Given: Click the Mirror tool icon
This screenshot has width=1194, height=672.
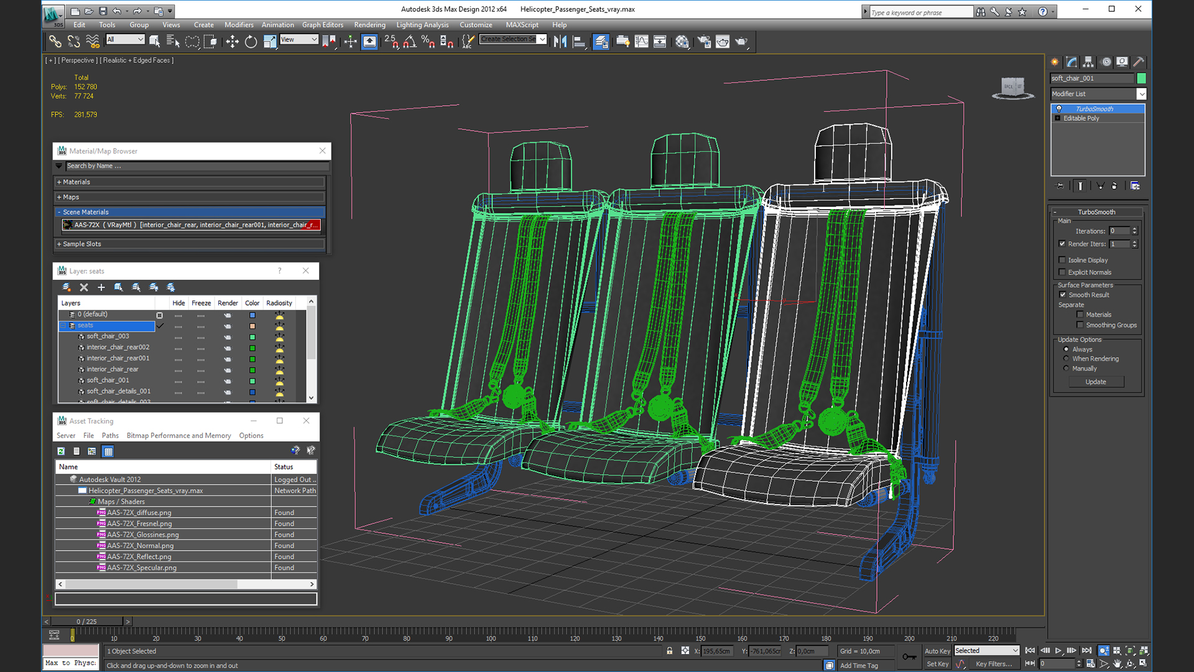Looking at the screenshot, I should click(560, 42).
